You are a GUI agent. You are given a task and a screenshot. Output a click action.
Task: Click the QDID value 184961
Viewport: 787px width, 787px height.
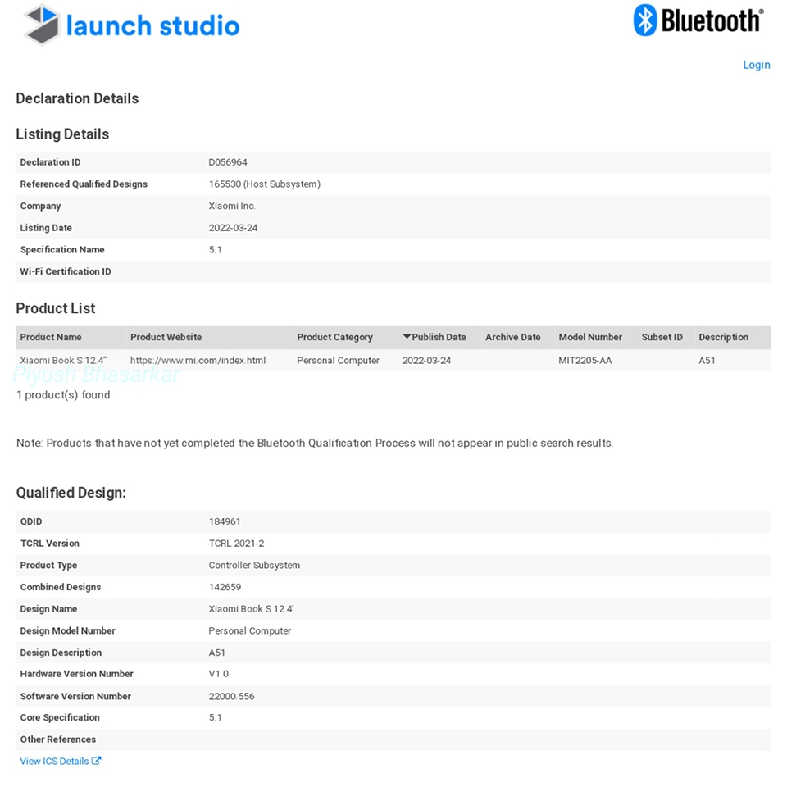coord(225,521)
